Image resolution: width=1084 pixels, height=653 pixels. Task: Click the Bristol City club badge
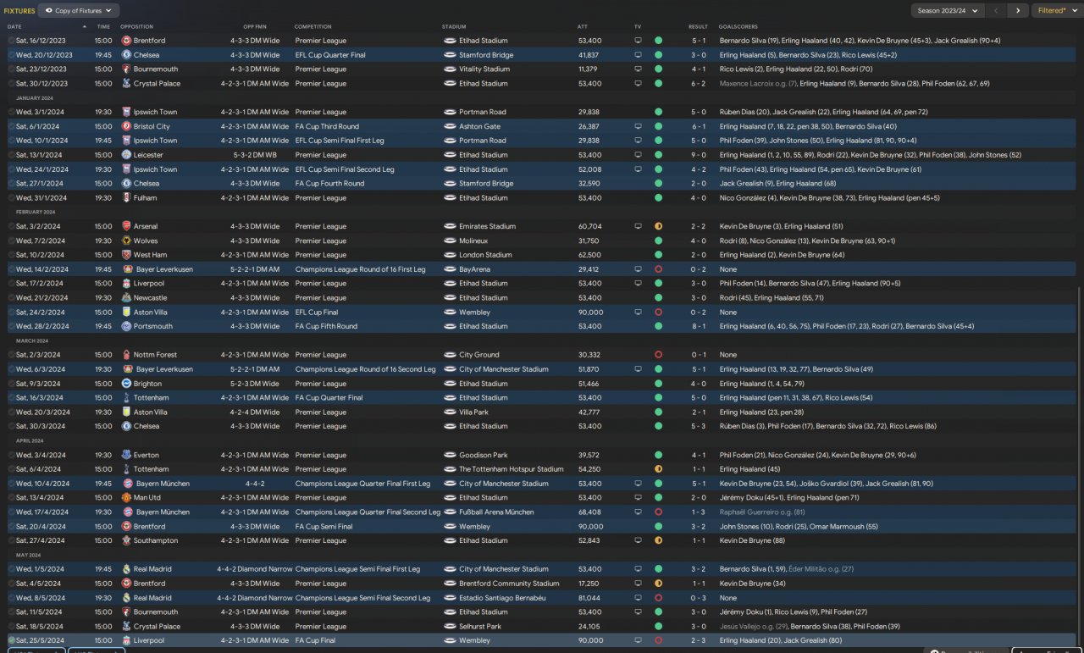(x=126, y=126)
